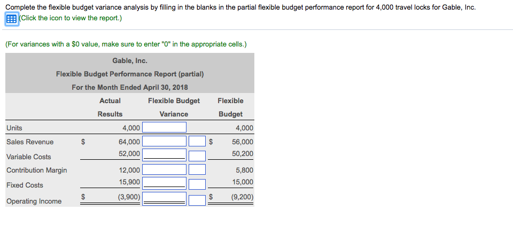Click the 'Units' row label
Viewport: 513px width, 233px height.
tap(14, 128)
